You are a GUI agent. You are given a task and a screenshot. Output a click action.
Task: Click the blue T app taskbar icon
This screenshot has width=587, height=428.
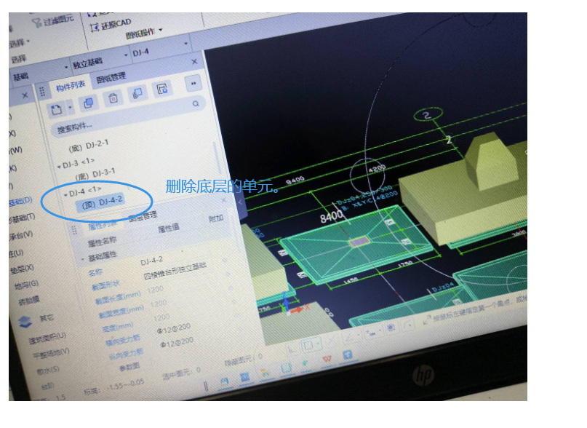coord(348,354)
